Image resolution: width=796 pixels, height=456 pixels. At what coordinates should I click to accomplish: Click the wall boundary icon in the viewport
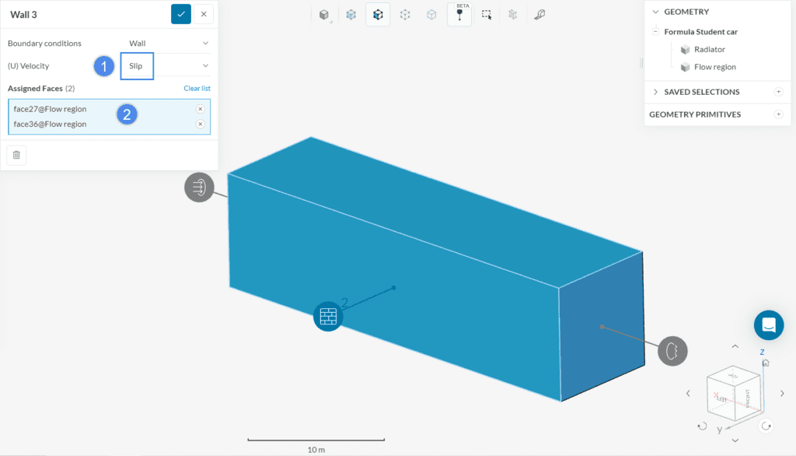pos(327,316)
